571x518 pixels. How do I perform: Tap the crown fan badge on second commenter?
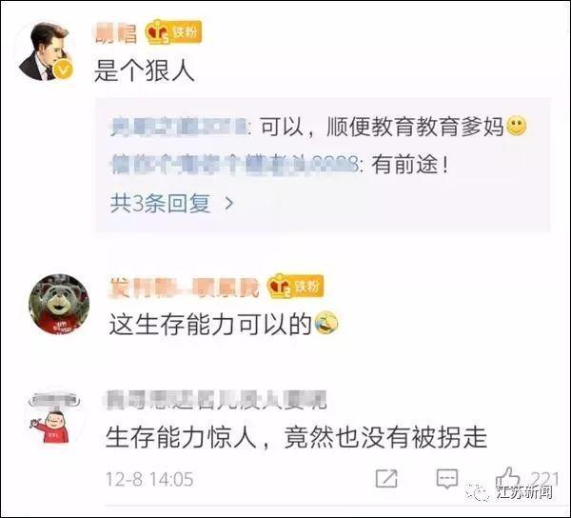[295, 286]
